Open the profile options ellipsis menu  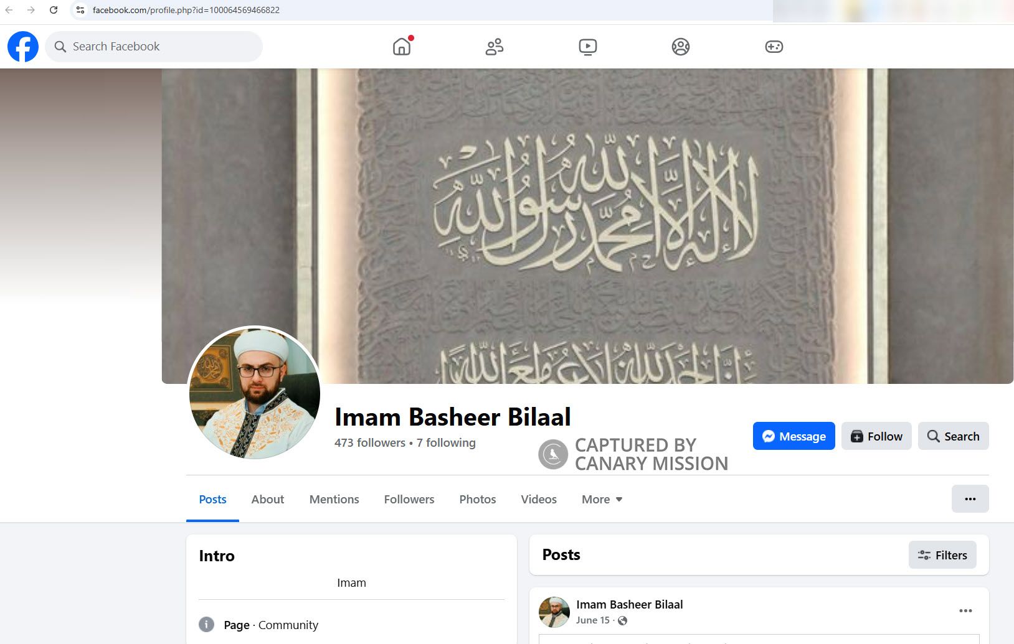[970, 498]
